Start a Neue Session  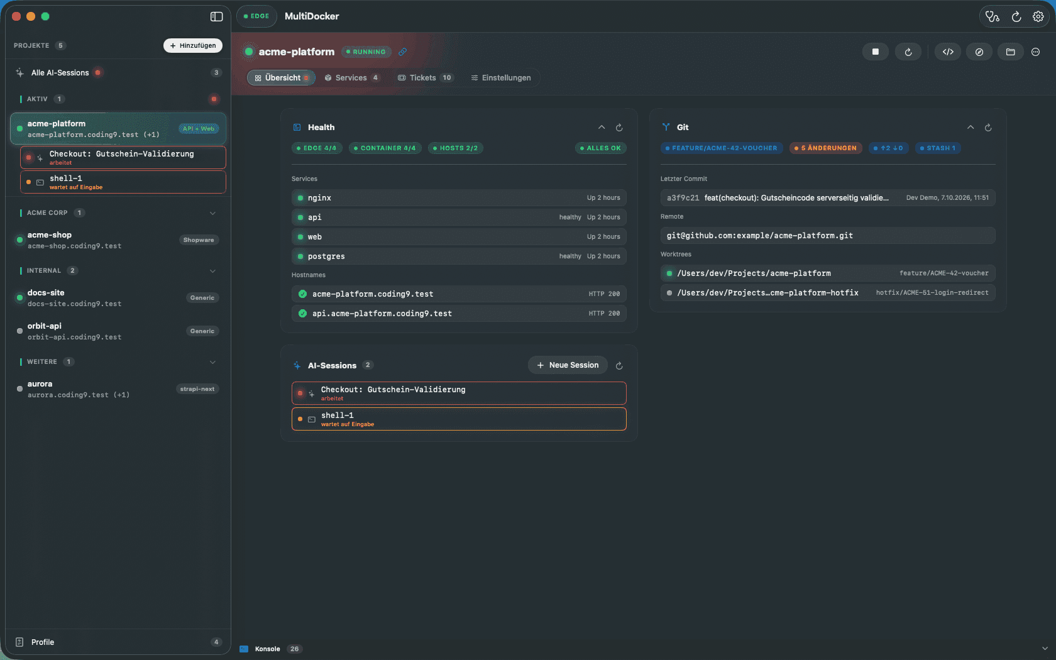tap(568, 365)
